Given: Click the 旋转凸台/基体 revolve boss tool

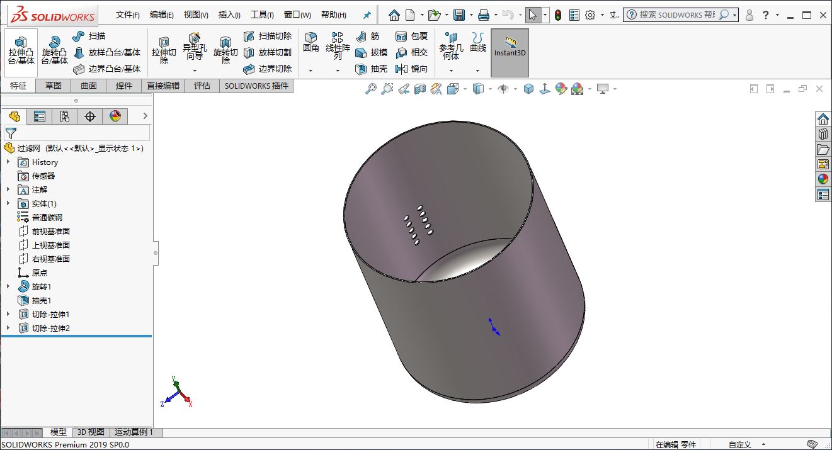Looking at the screenshot, I should point(54,52).
